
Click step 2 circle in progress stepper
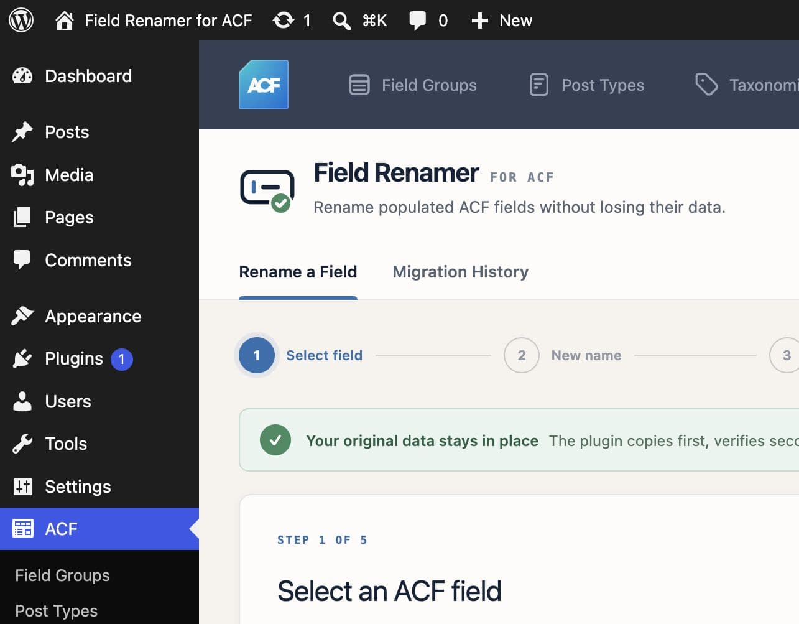[x=522, y=355]
